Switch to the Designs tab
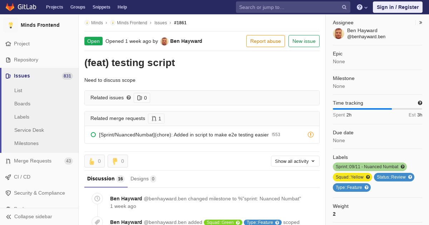Viewport: 429px width, 225px height. (x=143, y=179)
